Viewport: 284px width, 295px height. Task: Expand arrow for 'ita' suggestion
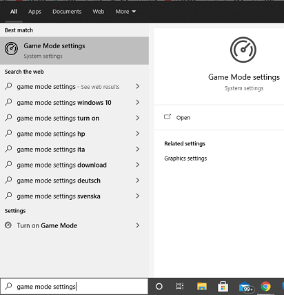pyautogui.click(x=138, y=149)
